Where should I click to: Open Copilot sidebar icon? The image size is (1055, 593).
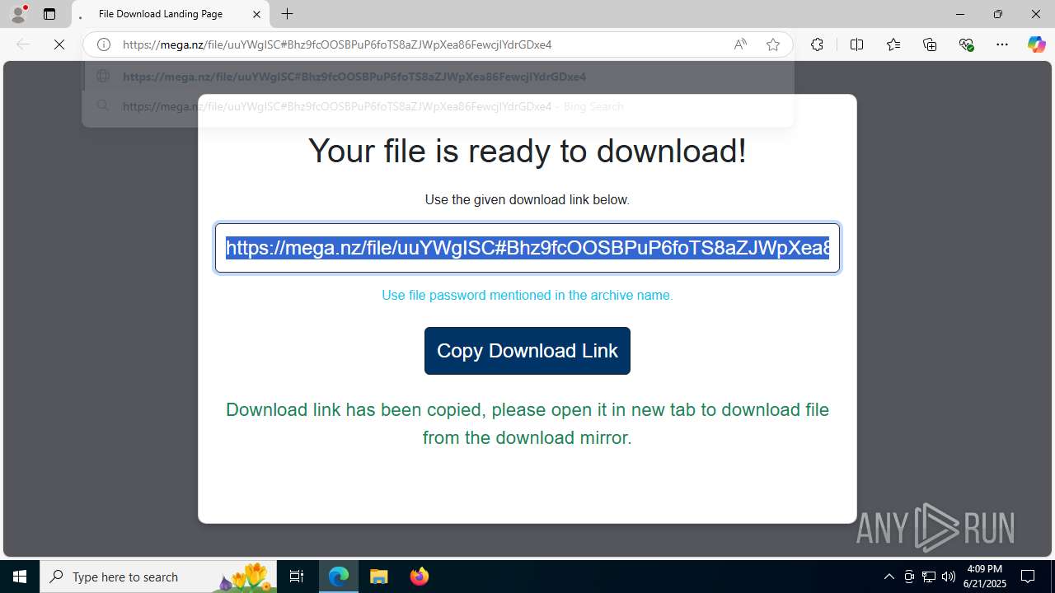coord(1036,44)
